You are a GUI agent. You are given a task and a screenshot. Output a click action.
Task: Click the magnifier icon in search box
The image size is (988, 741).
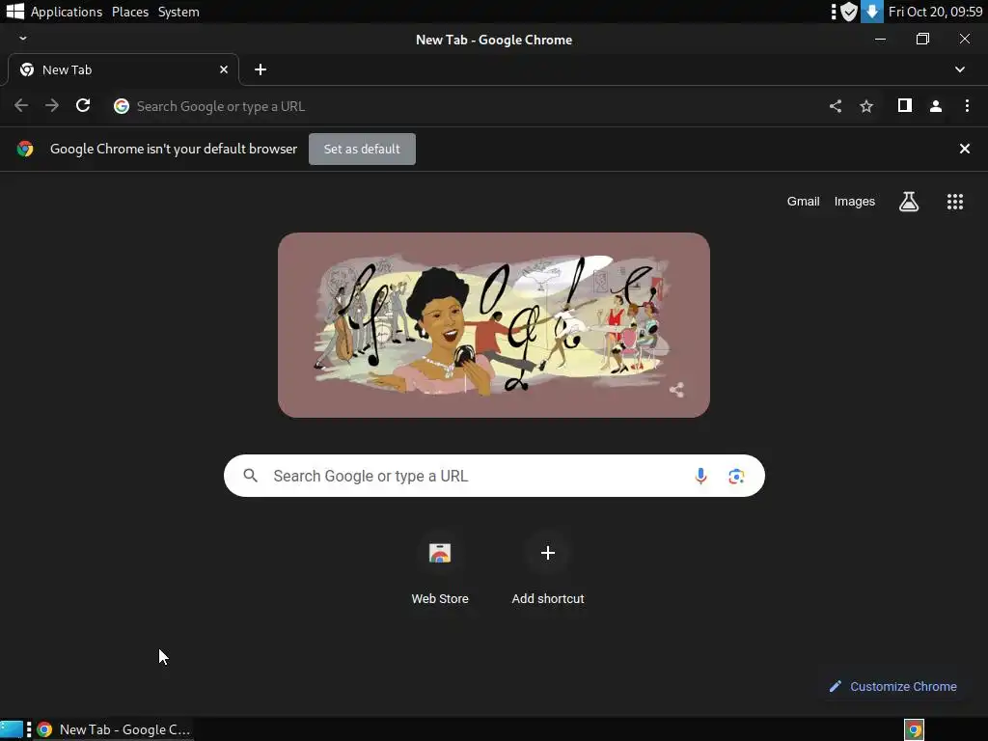(250, 476)
